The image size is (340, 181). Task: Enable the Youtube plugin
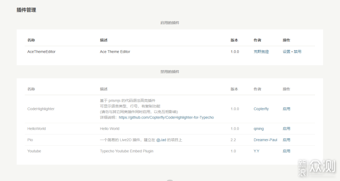tap(286, 151)
